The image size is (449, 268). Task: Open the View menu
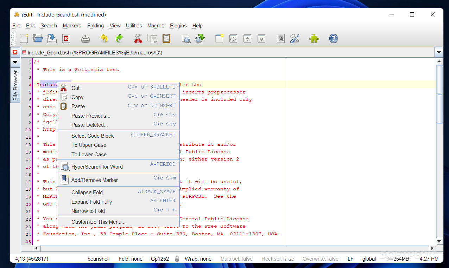click(115, 26)
